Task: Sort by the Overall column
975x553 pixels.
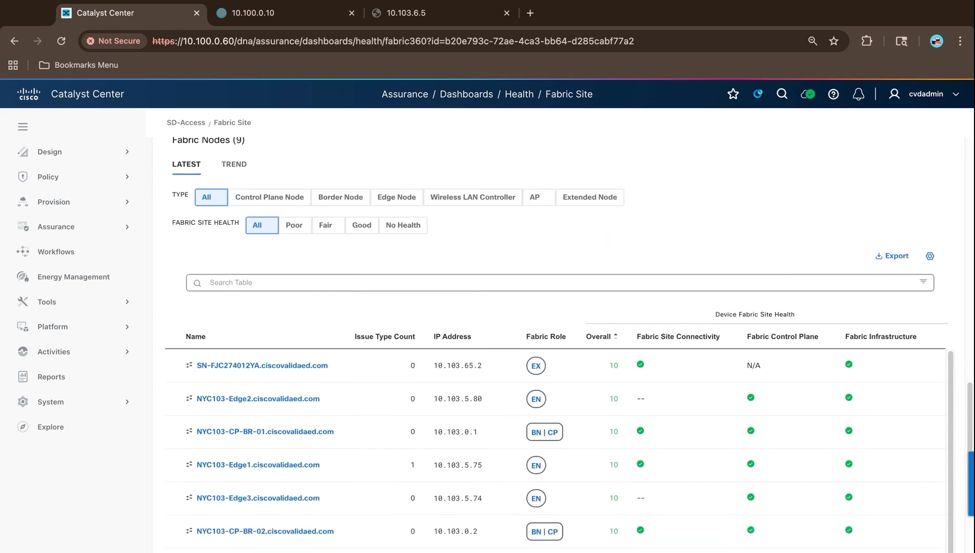Action: click(x=602, y=336)
